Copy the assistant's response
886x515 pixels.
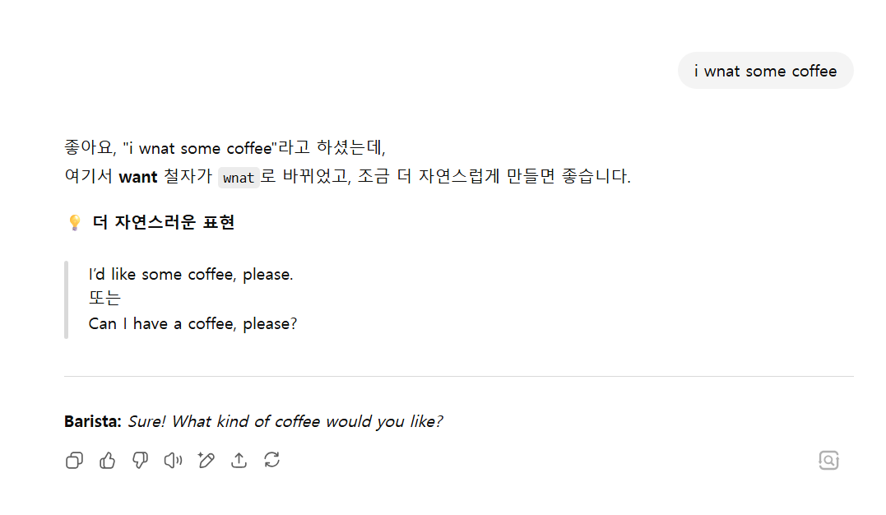[74, 460]
